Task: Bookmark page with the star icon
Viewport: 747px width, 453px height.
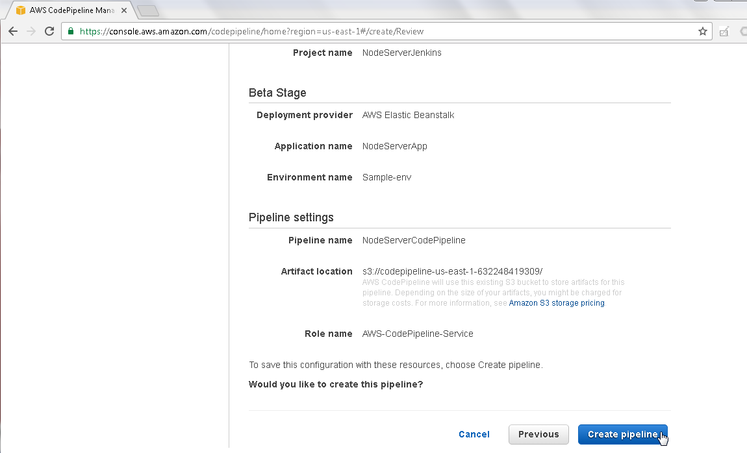Action: click(703, 31)
